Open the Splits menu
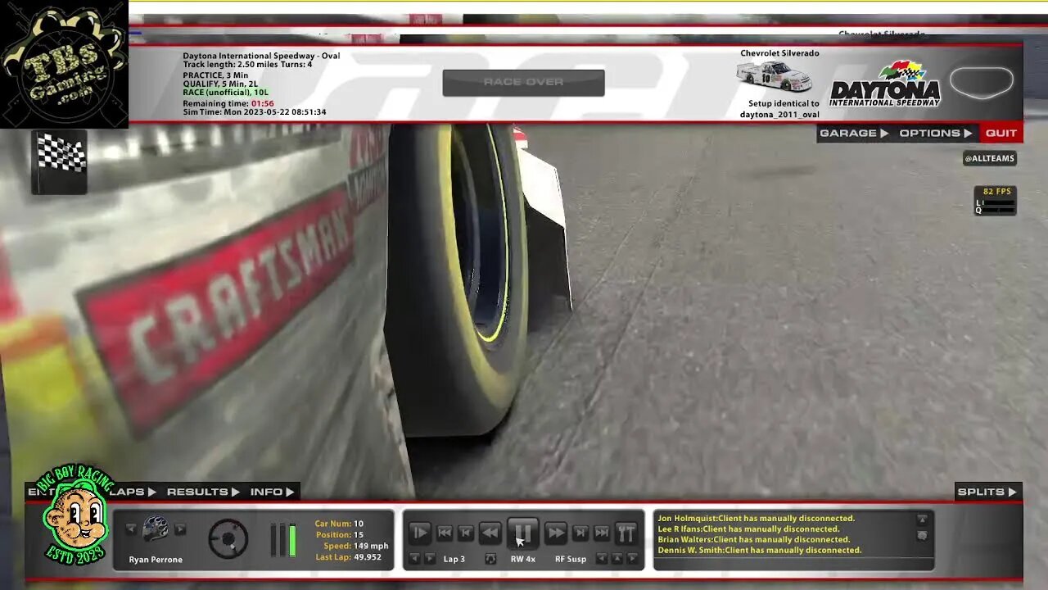The image size is (1048, 590). (x=987, y=492)
